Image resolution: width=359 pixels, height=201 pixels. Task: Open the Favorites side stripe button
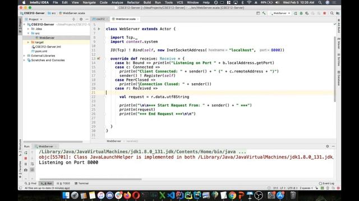[20, 170]
